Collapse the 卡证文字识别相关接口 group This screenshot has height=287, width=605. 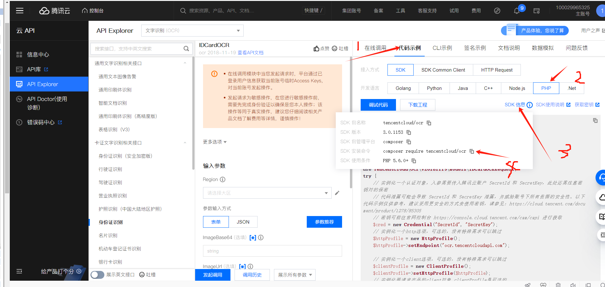tap(185, 143)
